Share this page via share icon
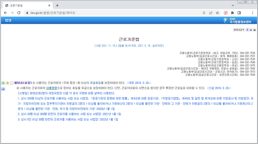258x144 pixels. [210, 13]
